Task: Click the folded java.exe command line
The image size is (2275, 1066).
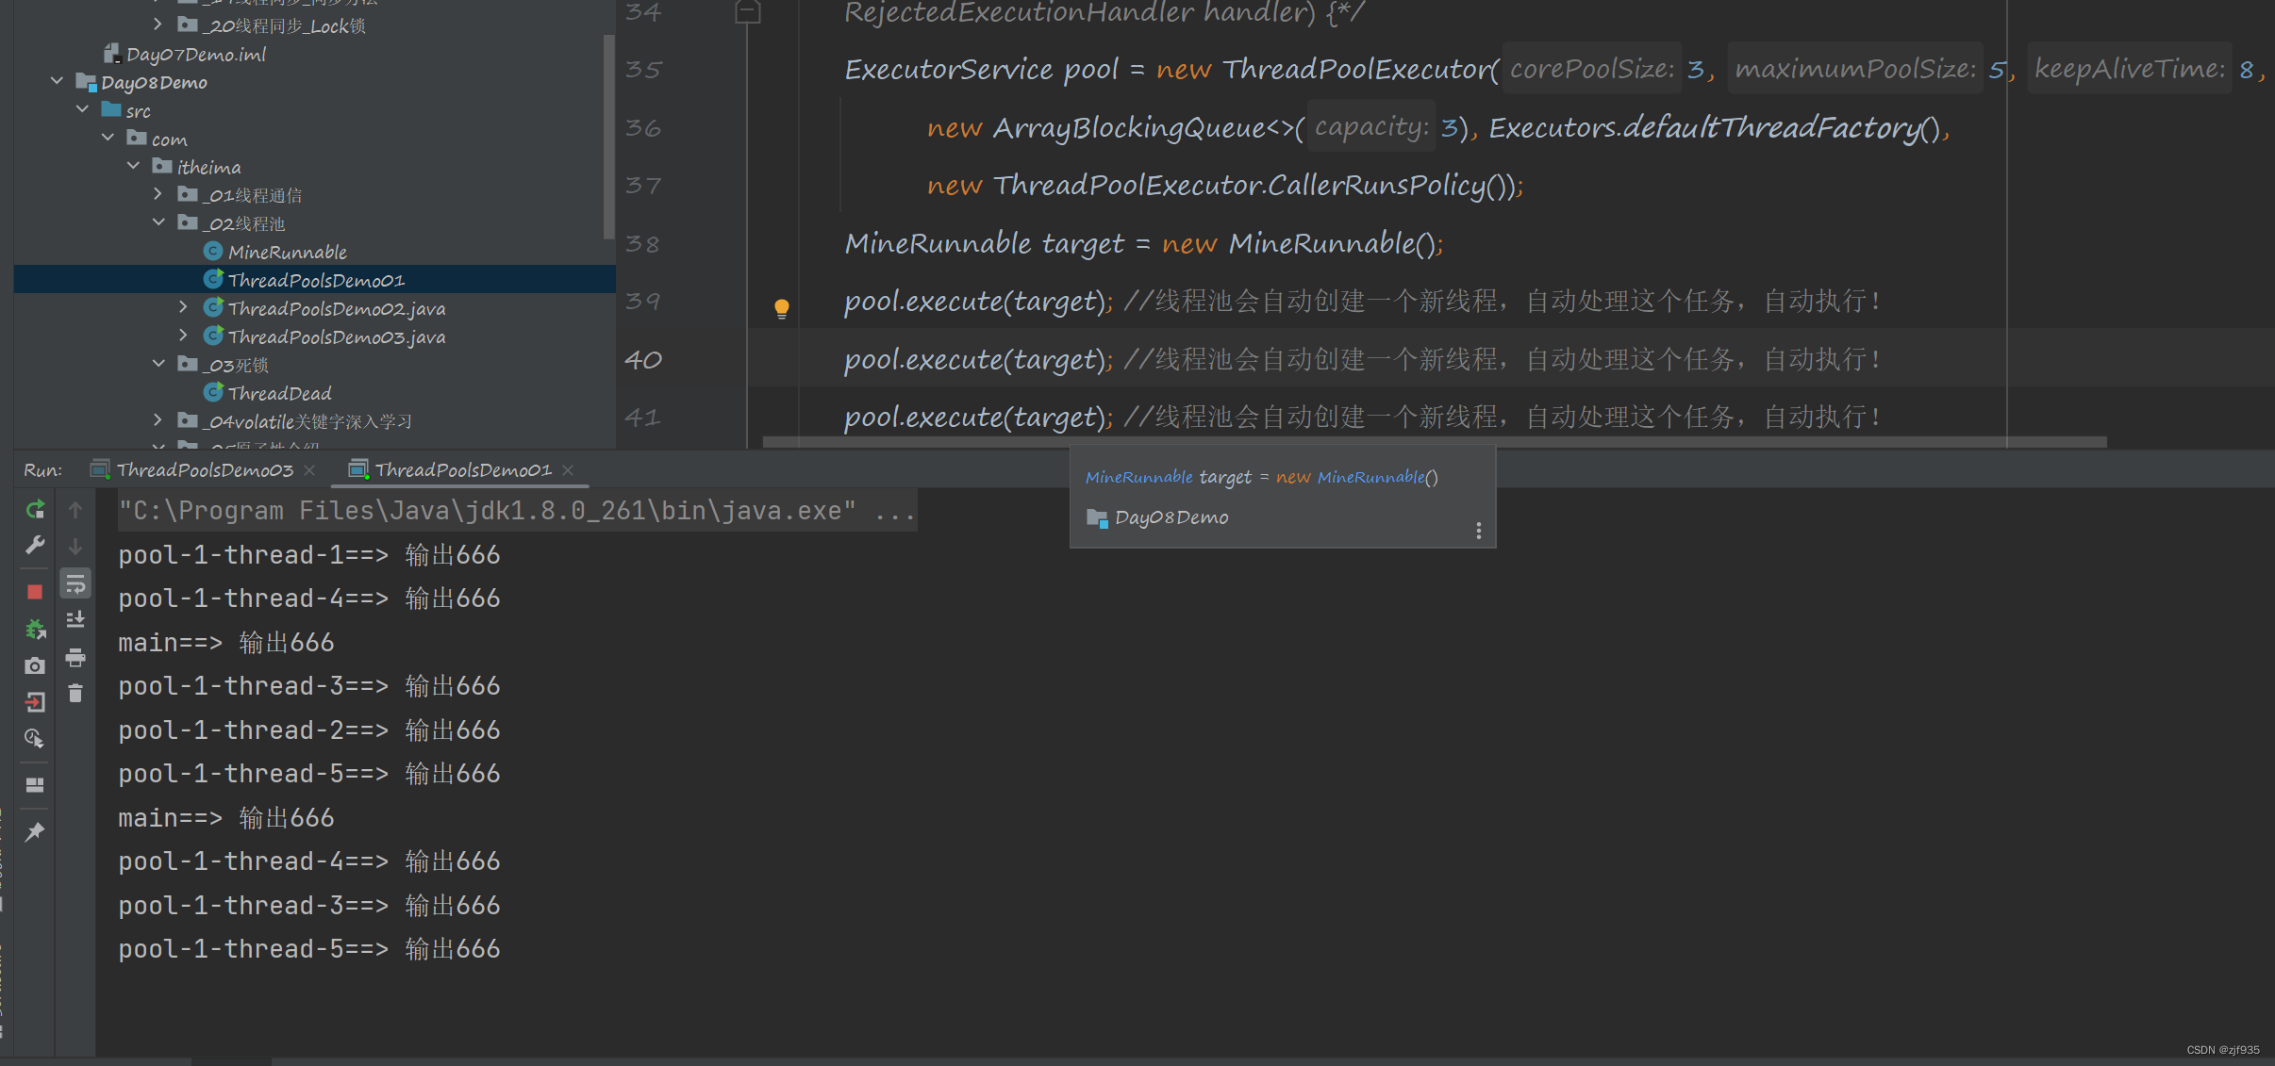Action: 517,511
